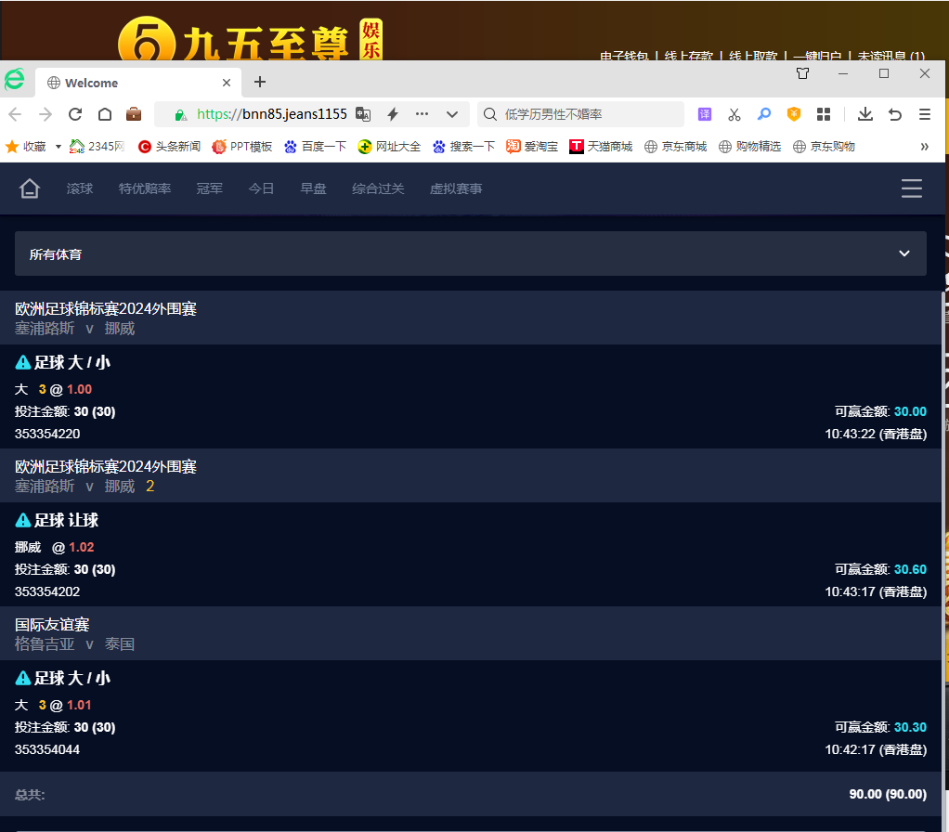This screenshot has height=832, width=949.
Task: Open the hamburger menu in the site navigation
Action: [x=912, y=188]
